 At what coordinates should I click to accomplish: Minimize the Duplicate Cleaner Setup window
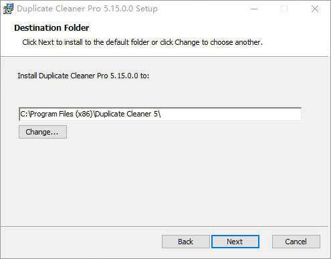click(254, 9)
